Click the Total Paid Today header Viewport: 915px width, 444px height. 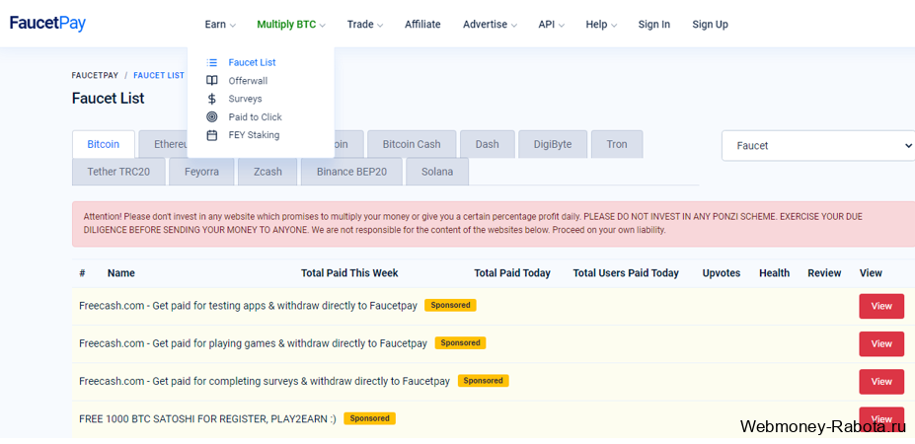point(511,273)
